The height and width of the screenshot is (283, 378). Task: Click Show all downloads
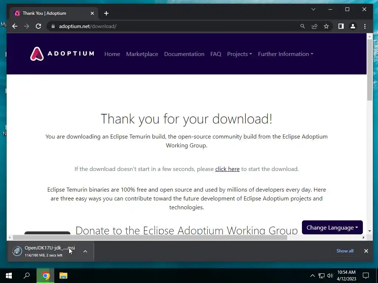345,251
